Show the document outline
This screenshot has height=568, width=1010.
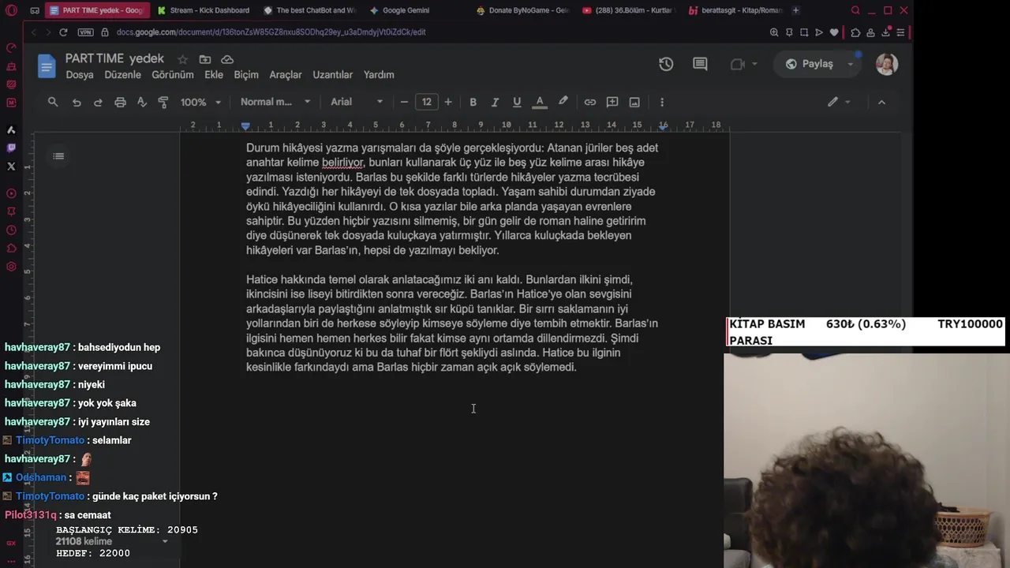tap(58, 156)
